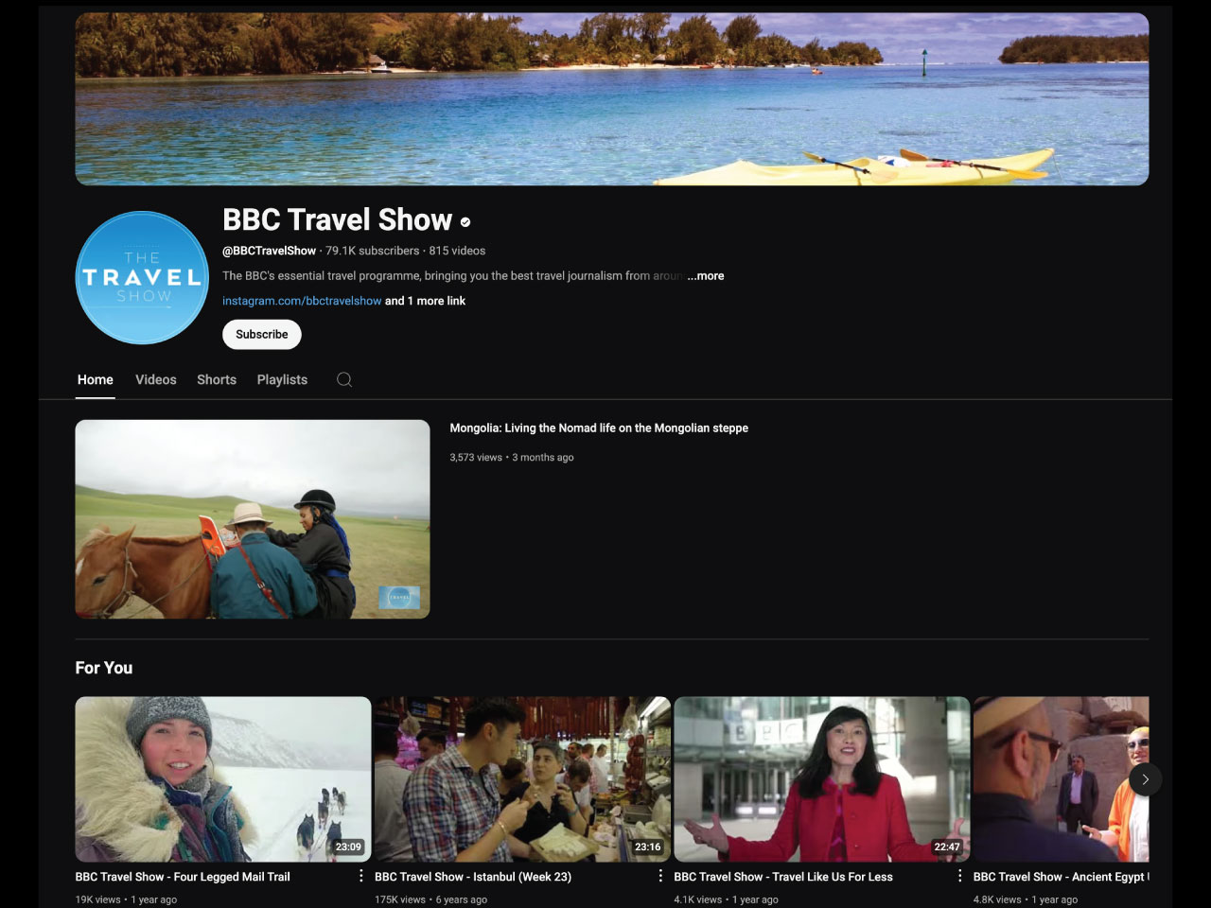This screenshot has height=908, width=1211.
Task: Click the '79.1K subscribers' text
Action: [373, 251]
